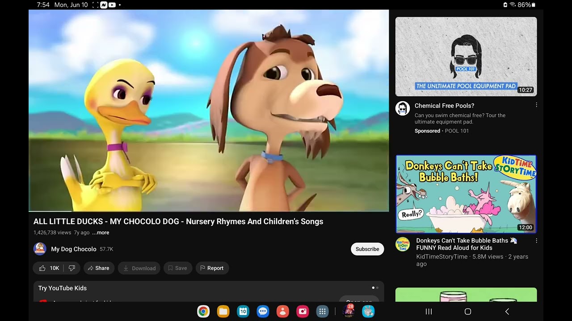Viewport: 572px width, 321px height.
Task: Open the Contacts app in taskbar
Action: pyautogui.click(x=282, y=311)
